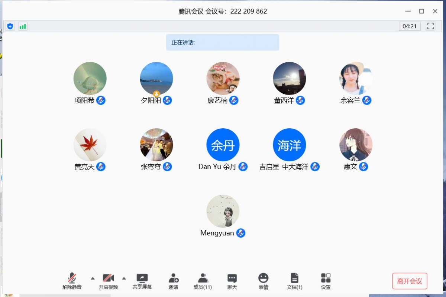Open the 邀请 invite panel
Viewport: 446px width, 297px height.
(174, 278)
